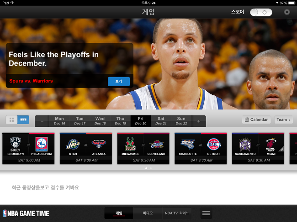This screenshot has width=297, height=222.
Task: Open Milwaukee at Cleveland game time
Action: click(144, 160)
